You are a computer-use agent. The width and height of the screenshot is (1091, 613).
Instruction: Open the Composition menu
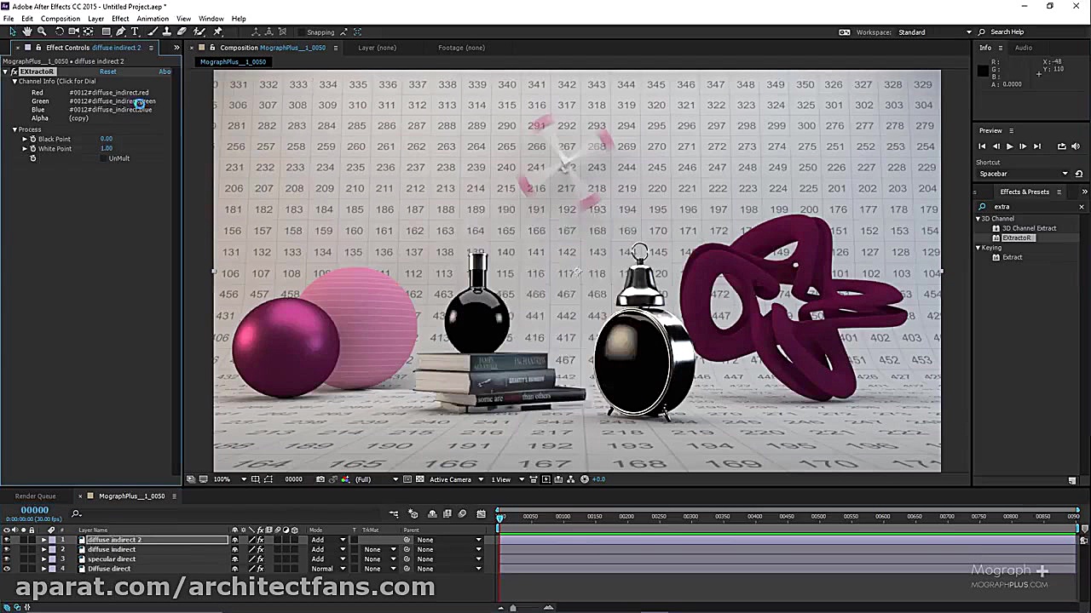[60, 19]
